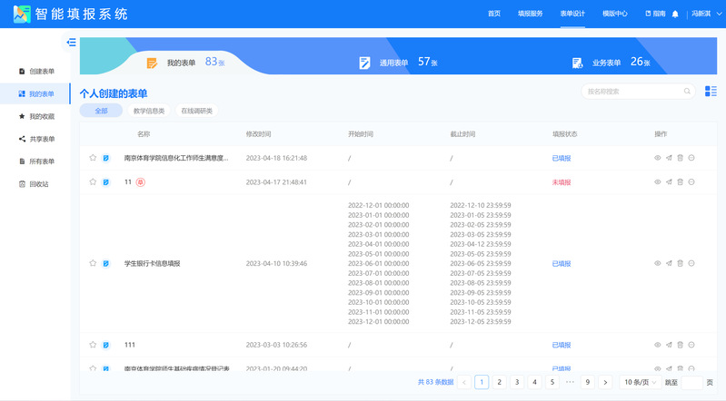The height and width of the screenshot is (401, 726).
Task: Click the form name search field
Action: coord(632,91)
